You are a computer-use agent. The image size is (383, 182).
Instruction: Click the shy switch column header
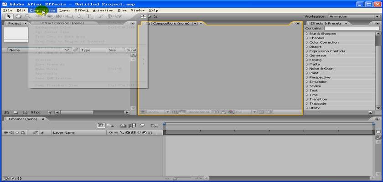point(111,132)
